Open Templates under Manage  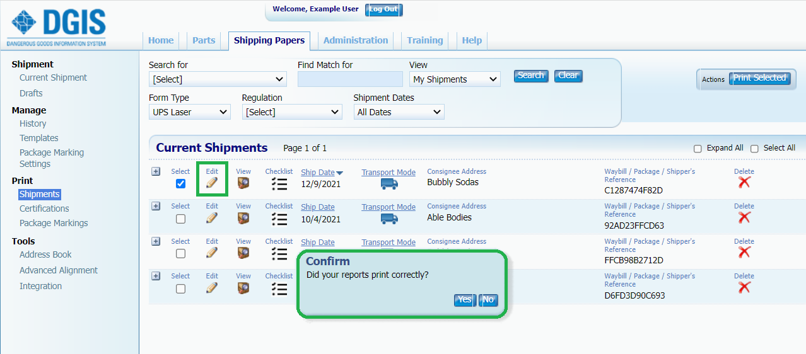(x=39, y=138)
